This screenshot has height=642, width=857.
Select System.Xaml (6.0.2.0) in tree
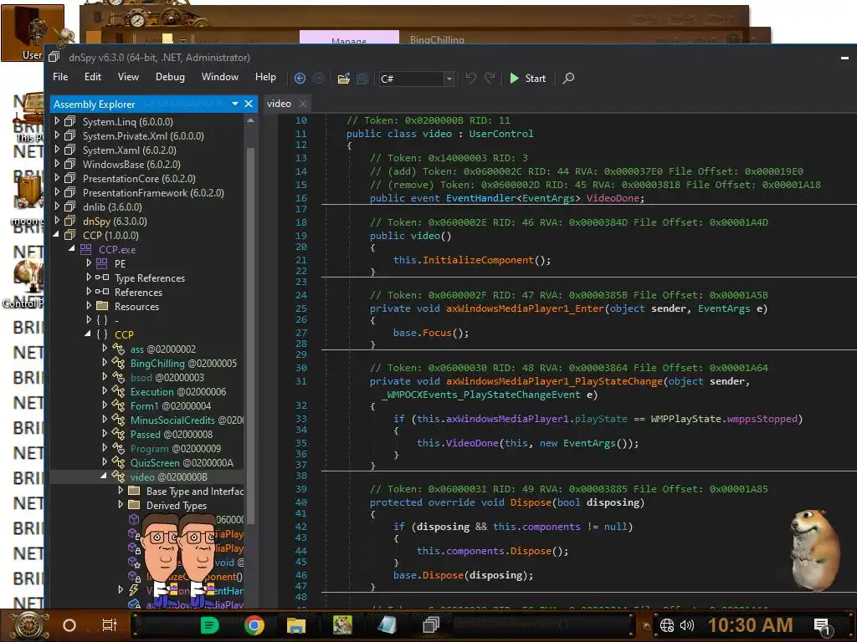pos(130,150)
